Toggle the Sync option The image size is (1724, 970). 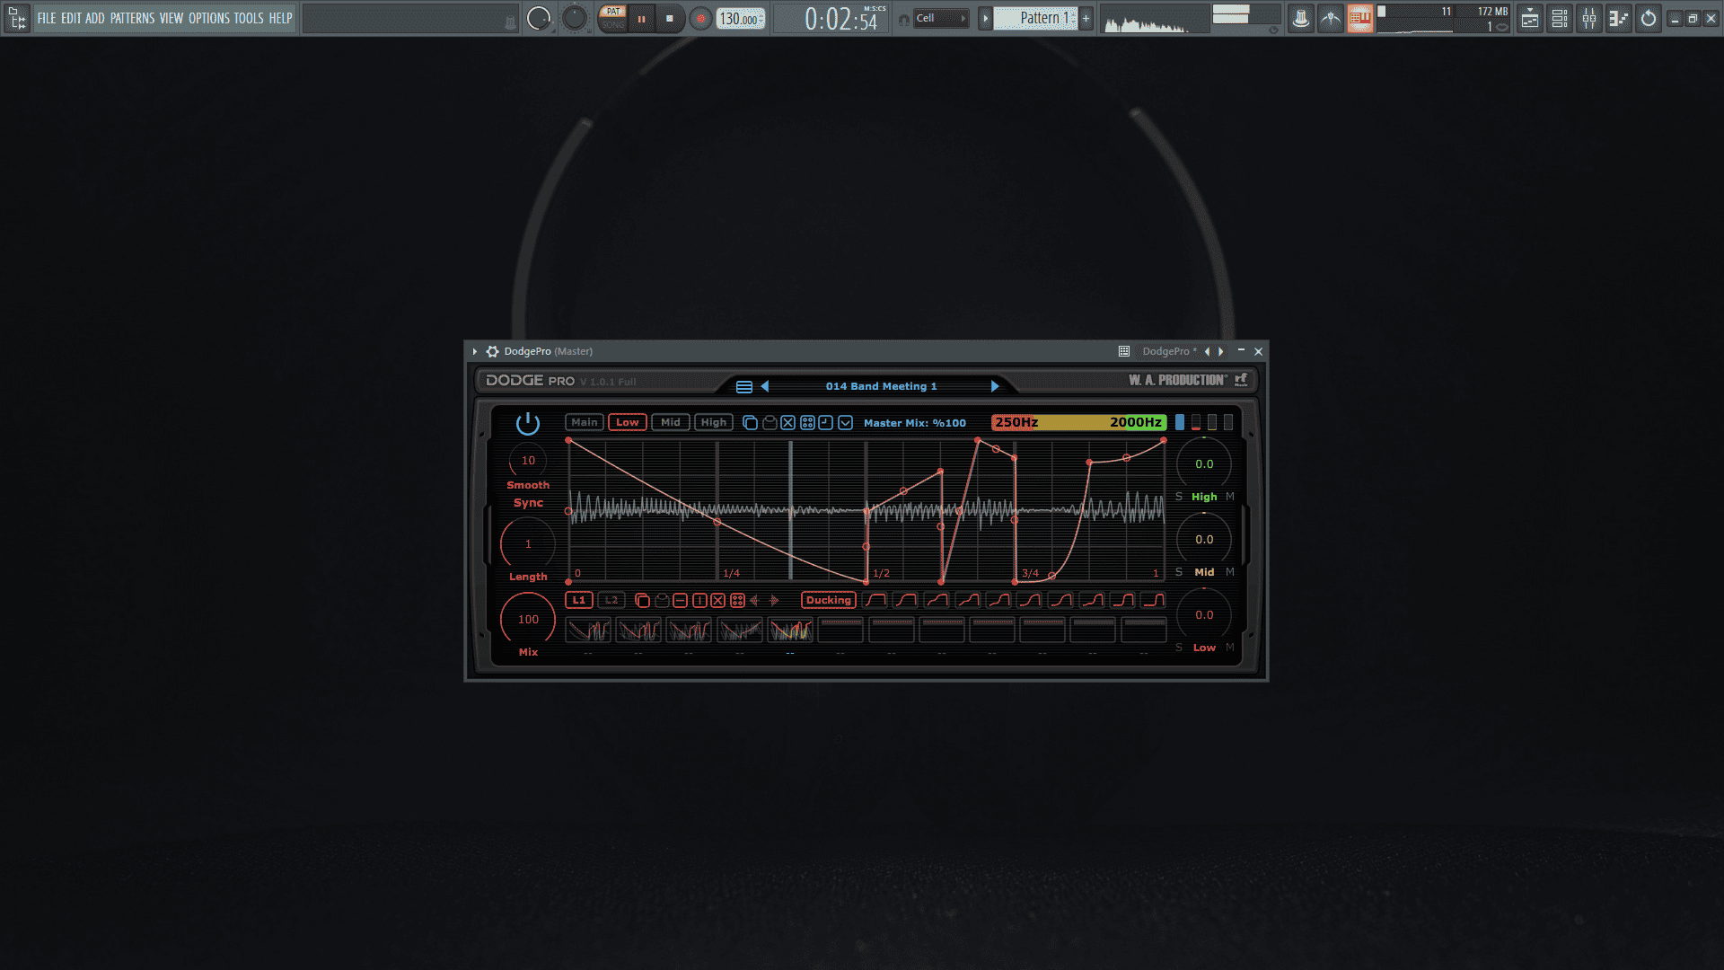click(528, 503)
